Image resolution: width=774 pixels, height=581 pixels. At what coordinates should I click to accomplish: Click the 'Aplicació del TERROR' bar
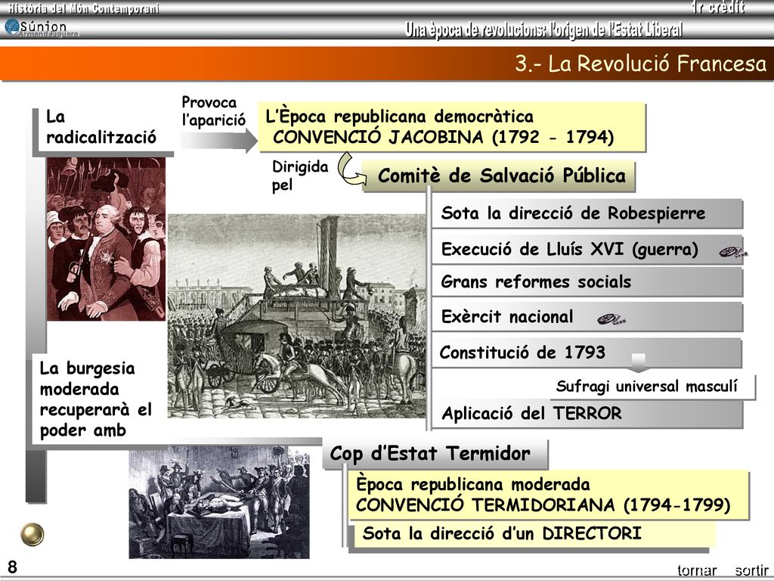coord(587,413)
